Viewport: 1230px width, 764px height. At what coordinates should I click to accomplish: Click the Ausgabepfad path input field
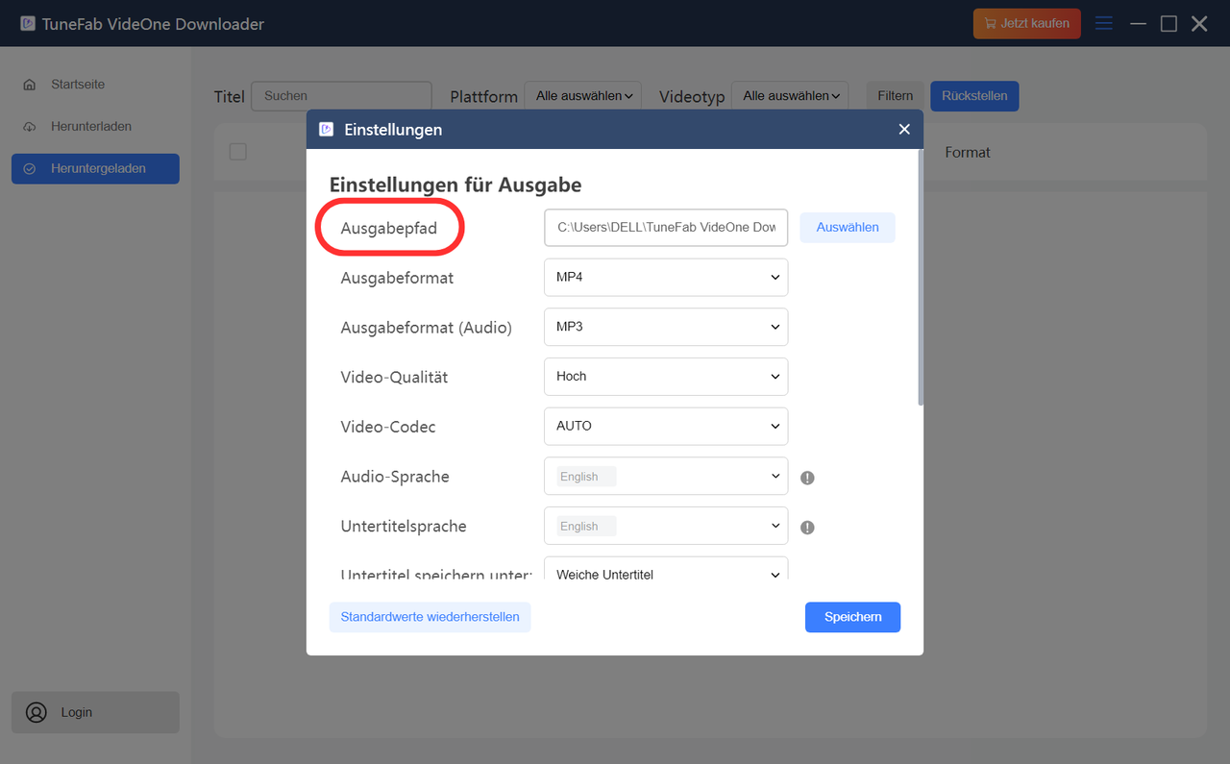666,228
